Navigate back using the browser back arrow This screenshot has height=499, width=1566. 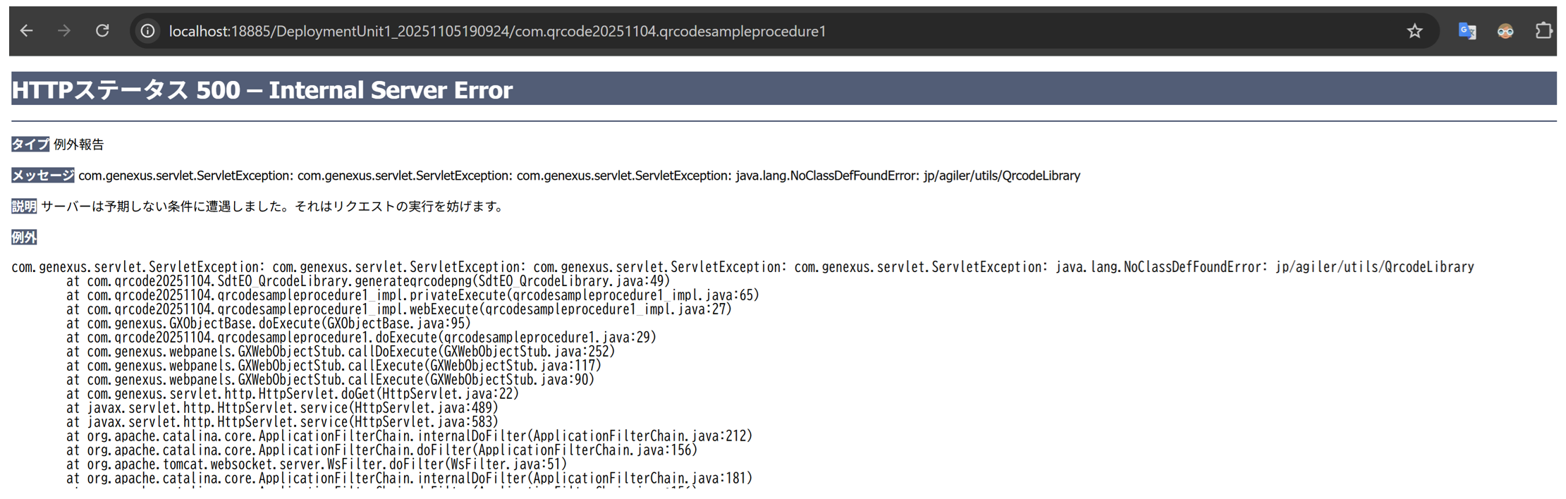pyautogui.click(x=25, y=30)
